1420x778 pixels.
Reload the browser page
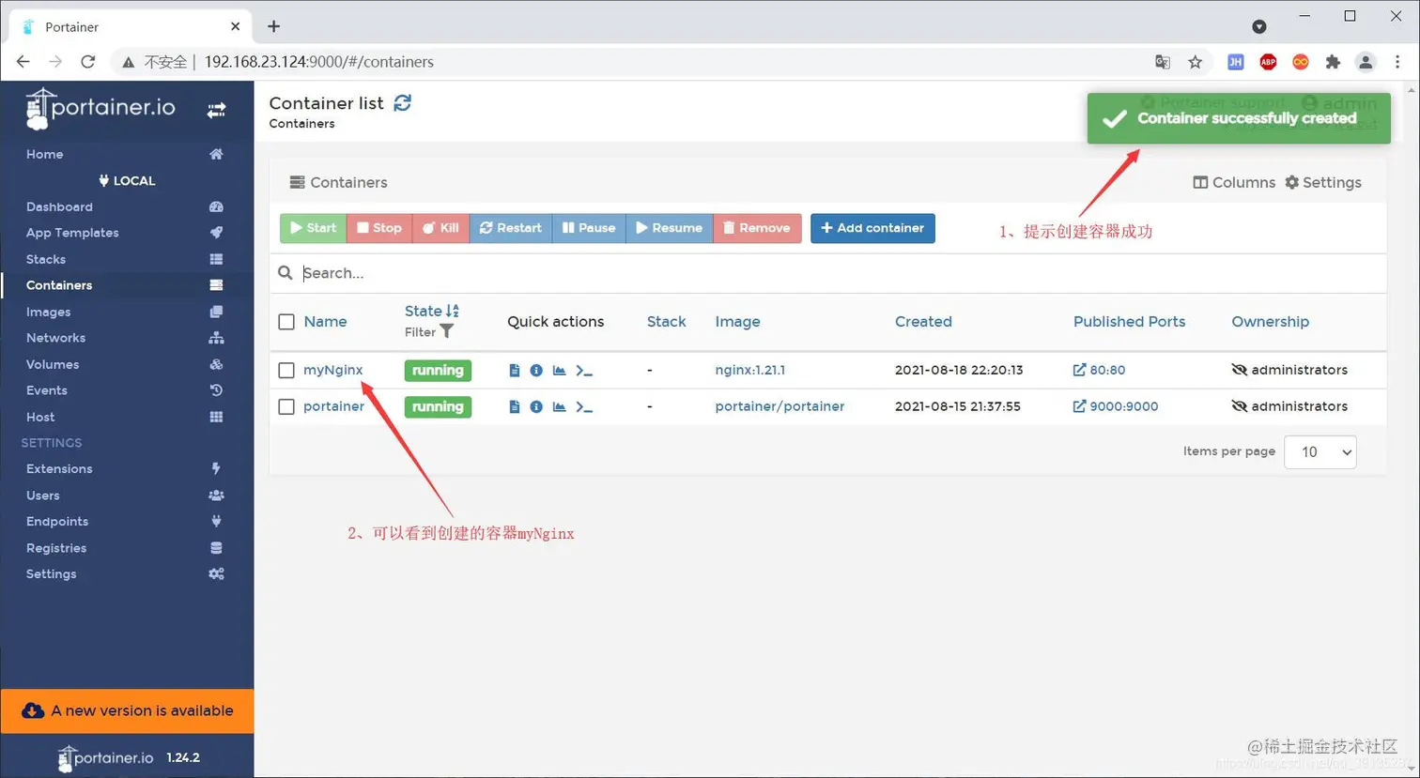pyautogui.click(x=88, y=62)
